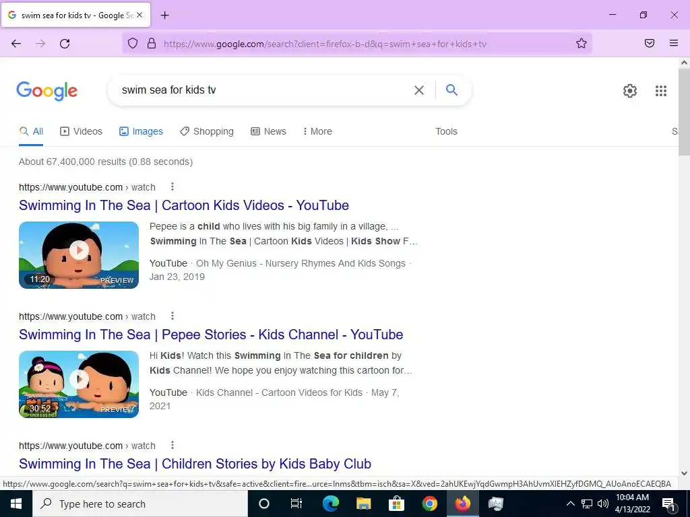Open the tracking protection shield icon
Viewport: 690px width, 517px height.
133,43
